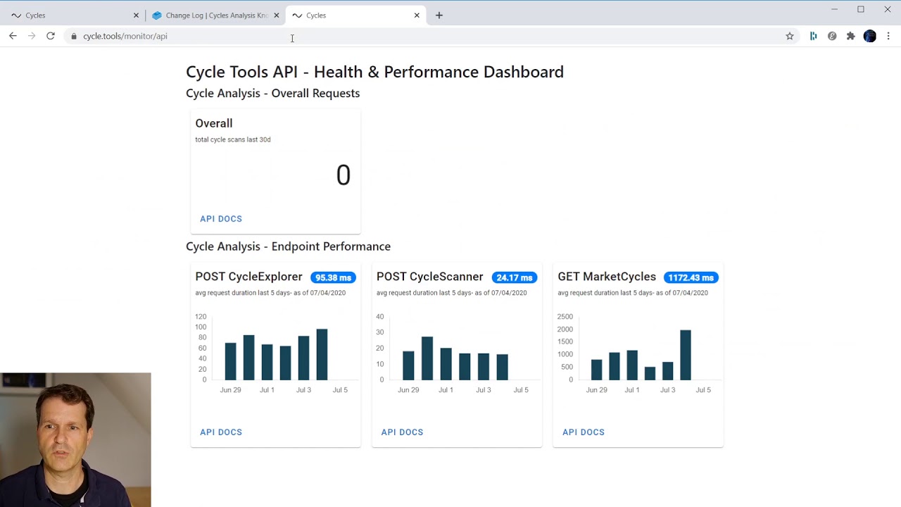Close the first Cycles tab

coord(136,15)
